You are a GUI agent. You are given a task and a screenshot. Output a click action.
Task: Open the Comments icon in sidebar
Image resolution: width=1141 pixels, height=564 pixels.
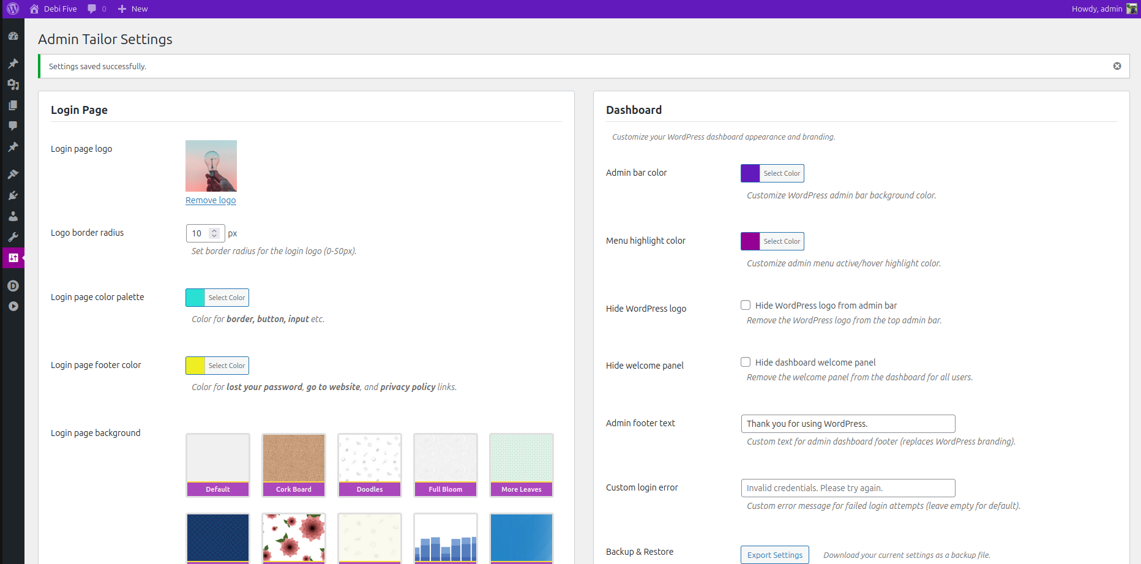coord(13,126)
